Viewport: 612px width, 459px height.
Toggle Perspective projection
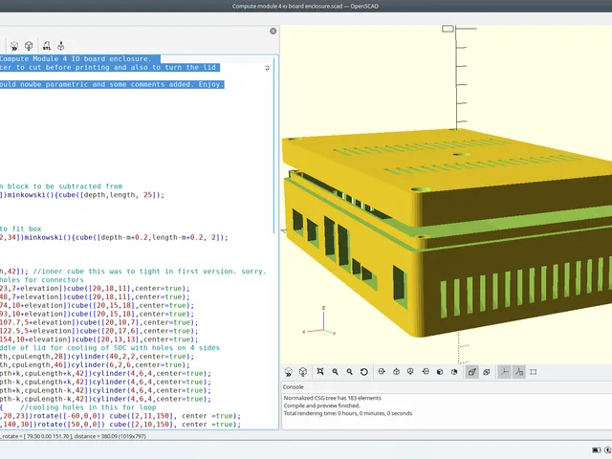point(471,372)
